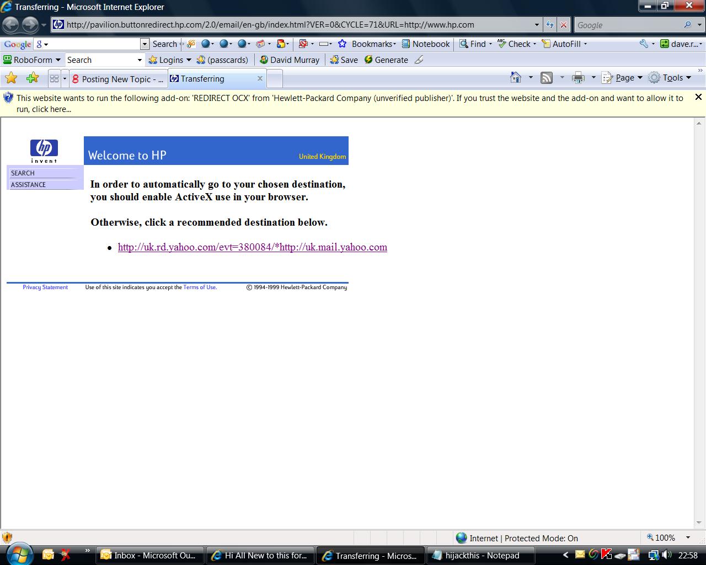Click the browser Back arrow button
The image size is (706, 565).
click(11, 24)
